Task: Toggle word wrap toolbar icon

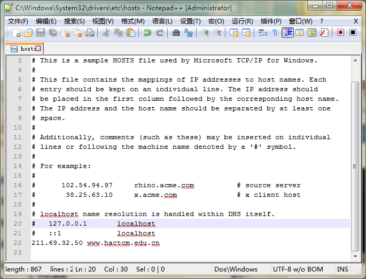Action: tap(263, 33)
